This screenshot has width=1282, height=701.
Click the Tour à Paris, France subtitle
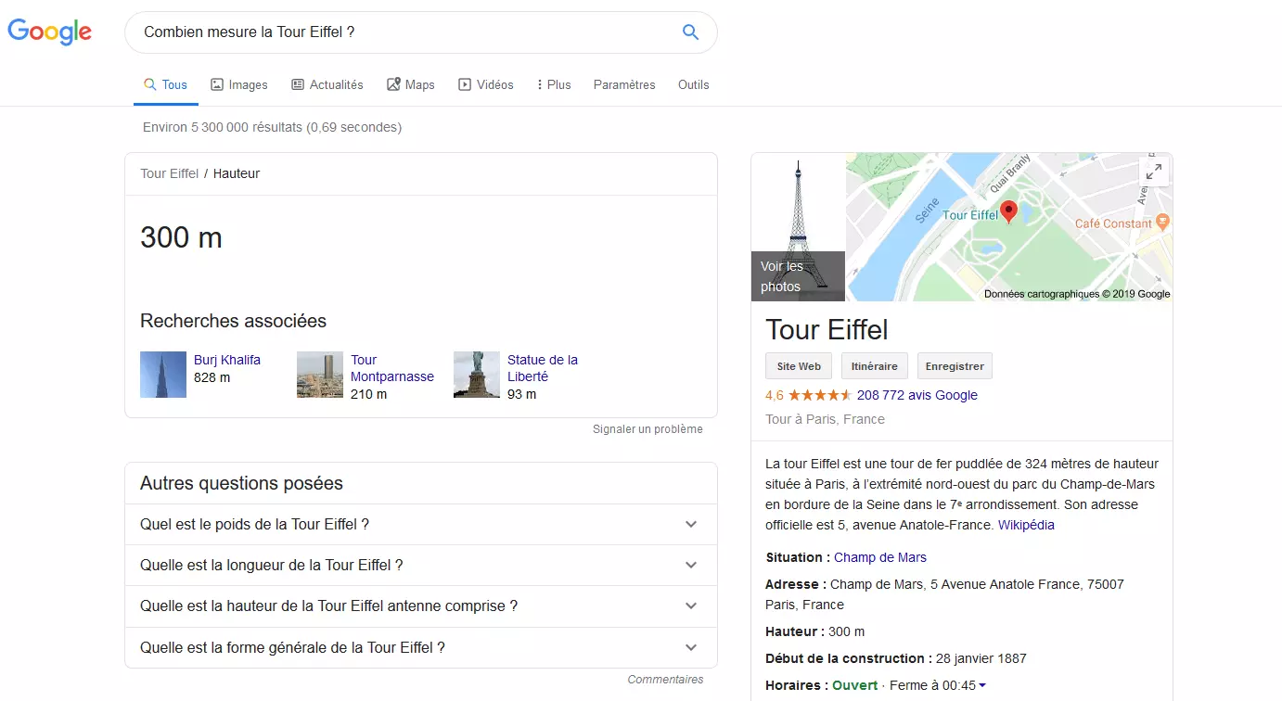pos(825,419)
